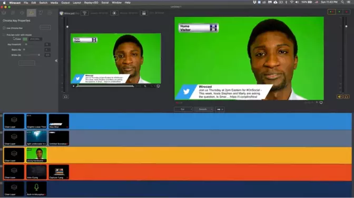The height and width of the screenshot is (198, 354).
Task: Open the Help menu
Action: [x=127, y=3]
